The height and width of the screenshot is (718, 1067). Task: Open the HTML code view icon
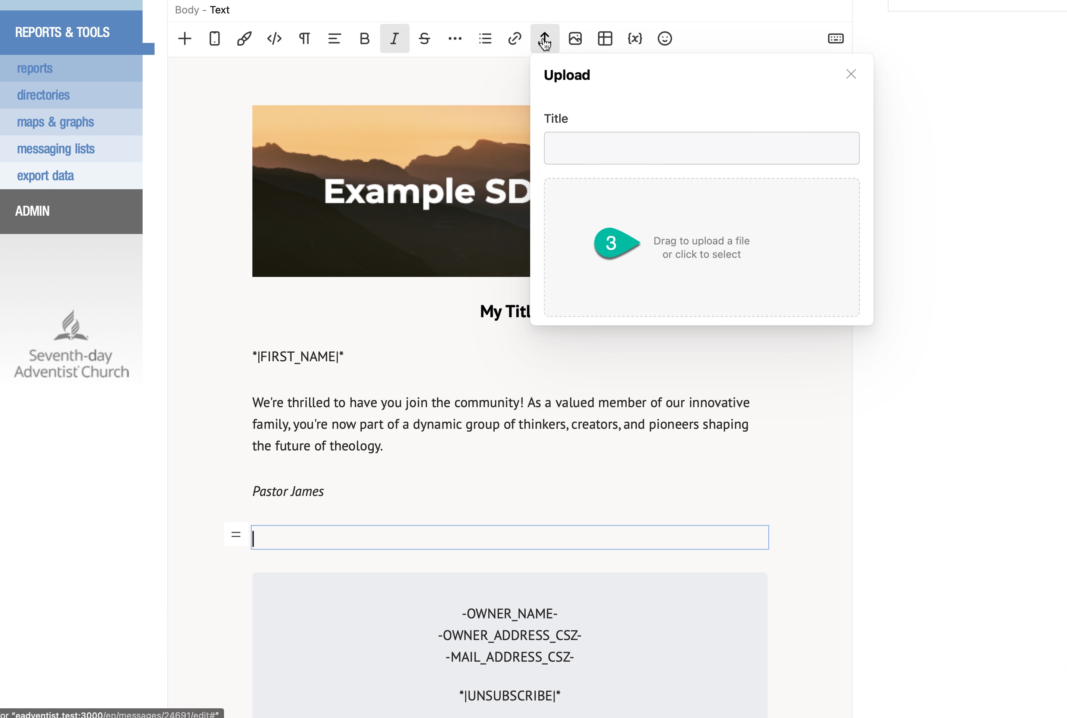(x=274, y=38)
